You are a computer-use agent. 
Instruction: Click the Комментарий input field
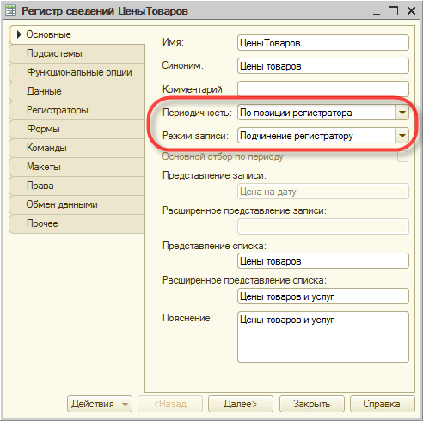[323, 89]
